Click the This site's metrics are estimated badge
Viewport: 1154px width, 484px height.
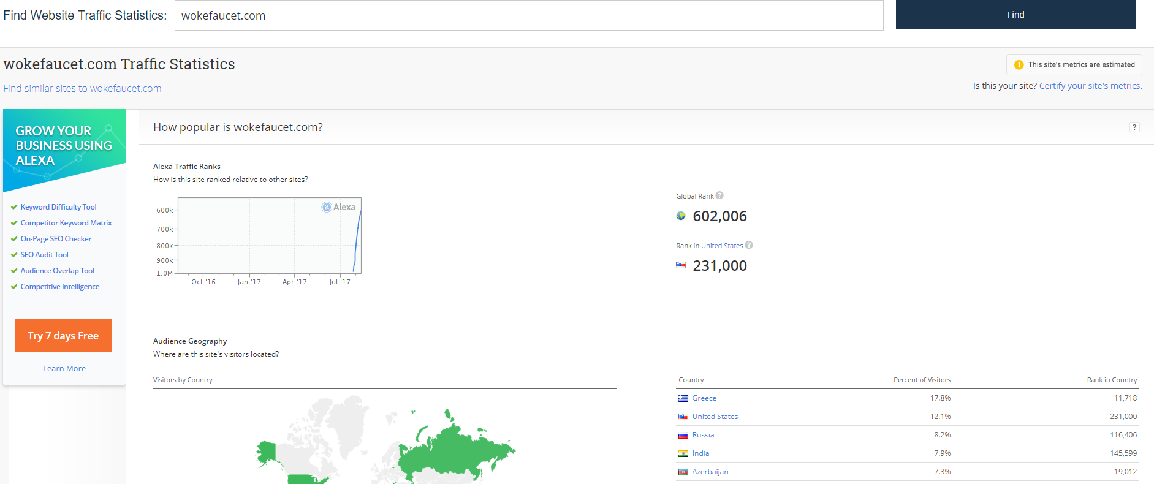click(x=1074, y=64)
